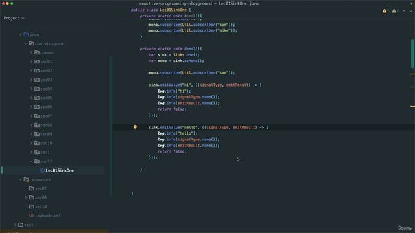Click the logback.xml file icon

coord(32,216)
